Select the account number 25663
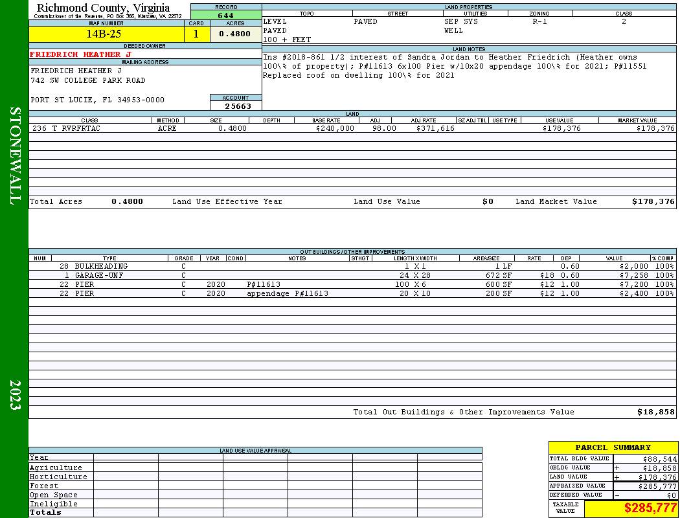The width and height of the screenshot is (680, 518). (238, 106)
